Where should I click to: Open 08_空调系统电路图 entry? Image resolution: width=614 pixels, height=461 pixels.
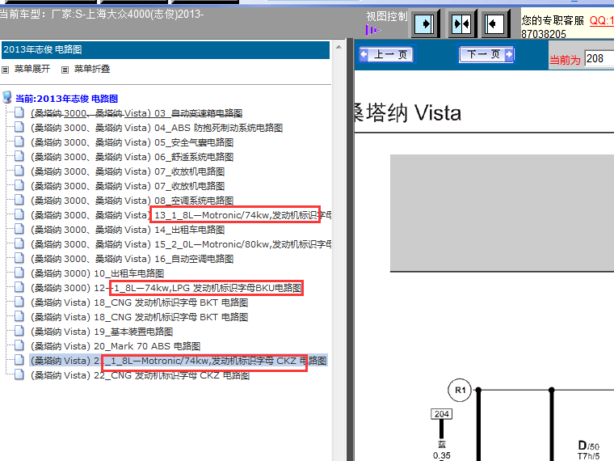132,201
